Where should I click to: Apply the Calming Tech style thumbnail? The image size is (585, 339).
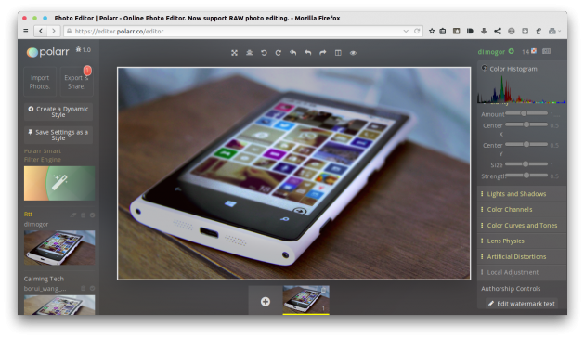point(59,305)
